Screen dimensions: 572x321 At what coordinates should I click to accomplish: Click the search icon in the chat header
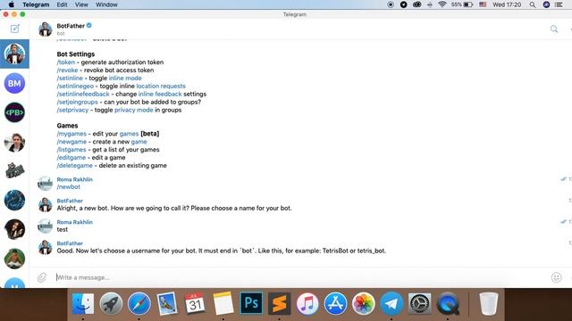pos(554,29)
